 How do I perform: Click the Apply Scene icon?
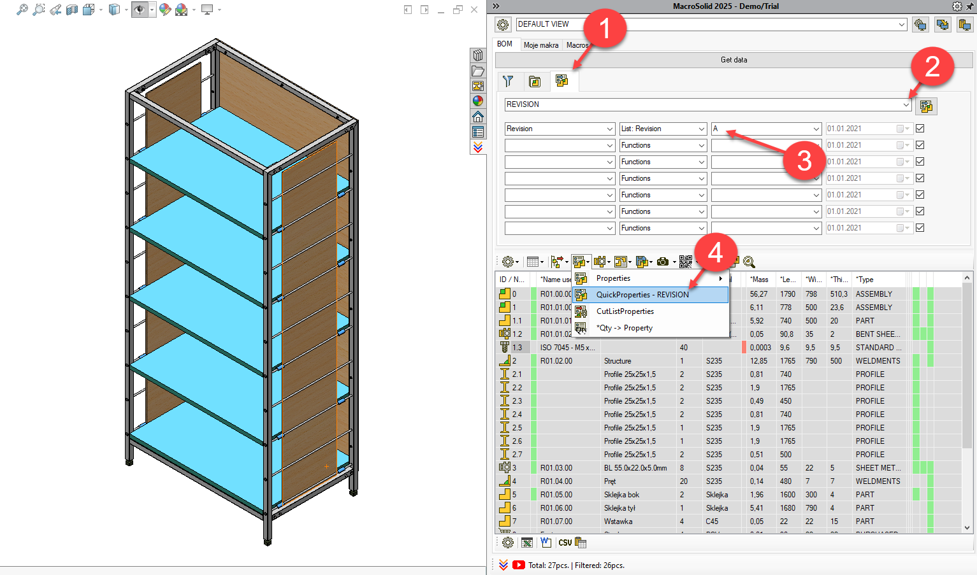[x=182, y=10]
